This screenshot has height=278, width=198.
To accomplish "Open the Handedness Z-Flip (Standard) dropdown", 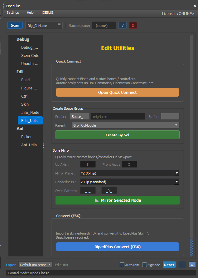I will click(130, 182).
